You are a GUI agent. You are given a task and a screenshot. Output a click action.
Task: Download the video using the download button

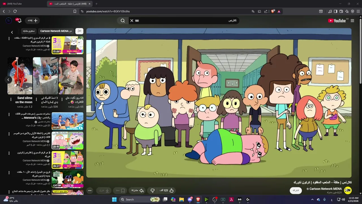click(x=104, y=190)
